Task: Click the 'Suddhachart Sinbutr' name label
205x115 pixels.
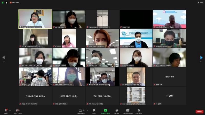Action: point(163,65)
